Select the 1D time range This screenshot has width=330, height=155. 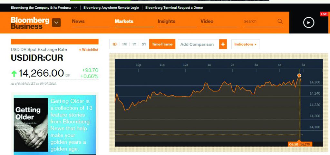114,44
